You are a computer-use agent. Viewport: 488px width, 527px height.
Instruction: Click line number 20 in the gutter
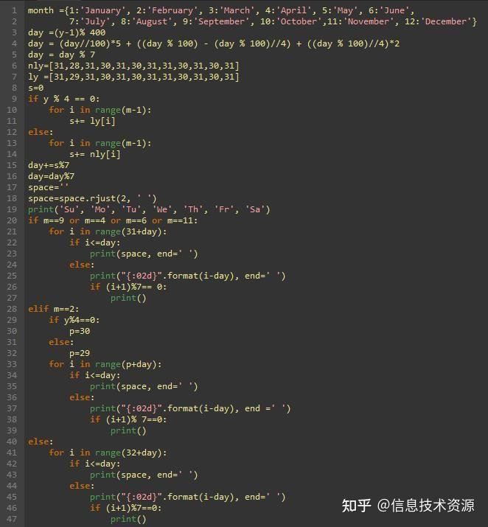(12, 220)
